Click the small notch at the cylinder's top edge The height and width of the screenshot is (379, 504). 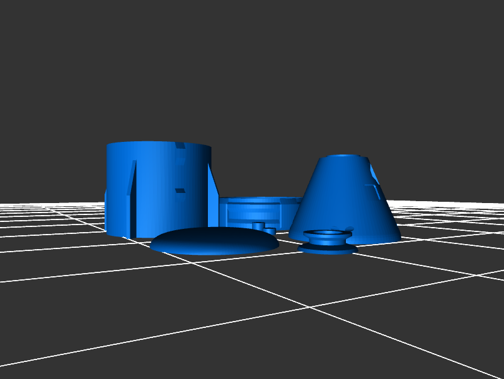click(180, 146)
